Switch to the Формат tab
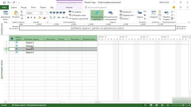Viewport: 191px width, 107px height. point(69,7)
